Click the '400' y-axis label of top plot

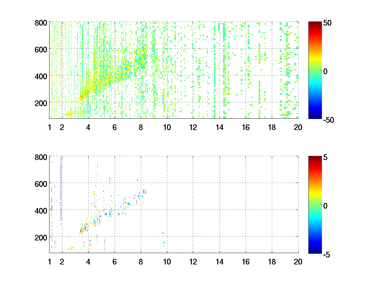[41, 76]
